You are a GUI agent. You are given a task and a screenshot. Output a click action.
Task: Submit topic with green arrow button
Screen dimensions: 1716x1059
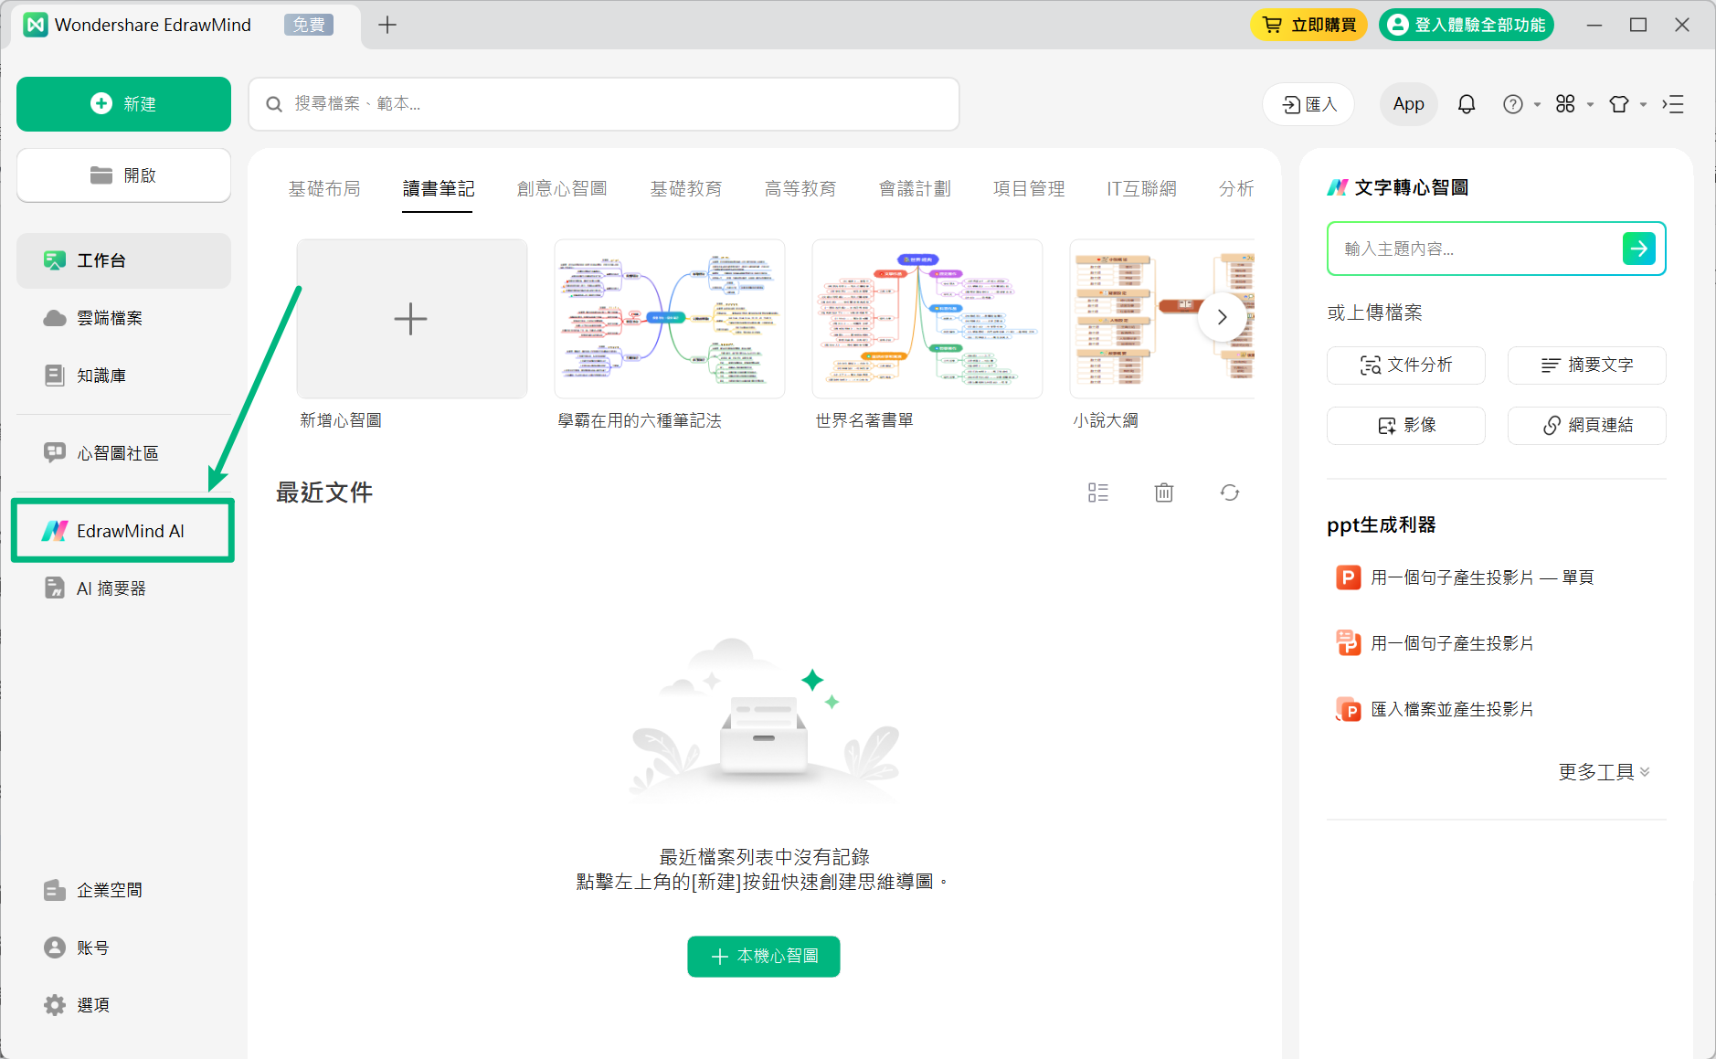[x=1639, y=249]
